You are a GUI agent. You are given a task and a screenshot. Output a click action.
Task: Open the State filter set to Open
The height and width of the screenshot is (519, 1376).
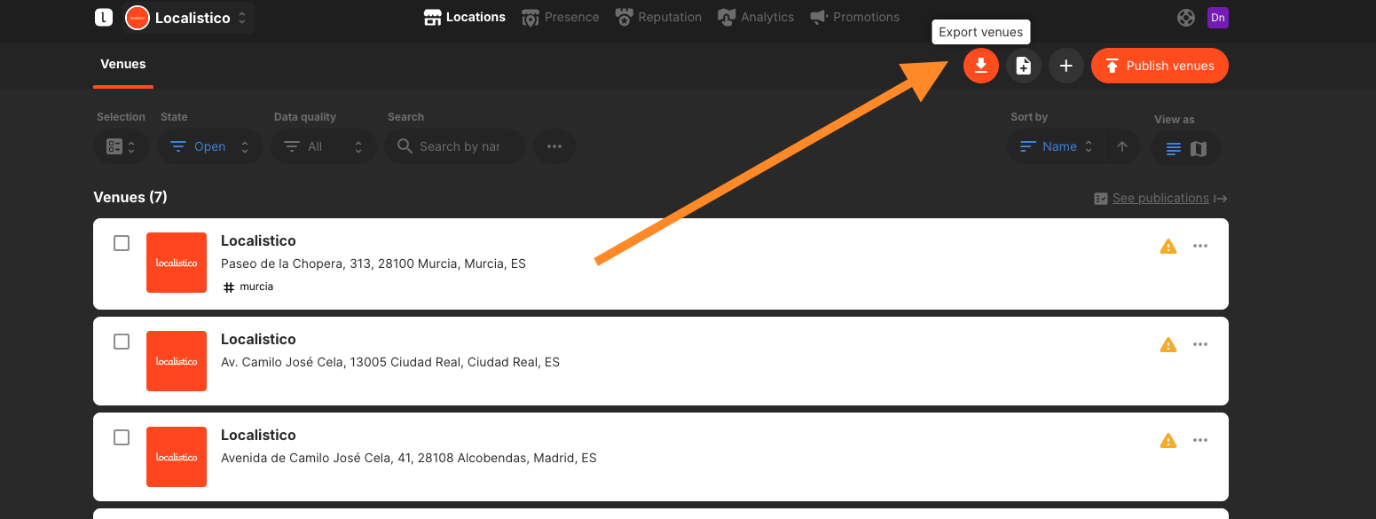pyautogui.click(x=210, y=146)
